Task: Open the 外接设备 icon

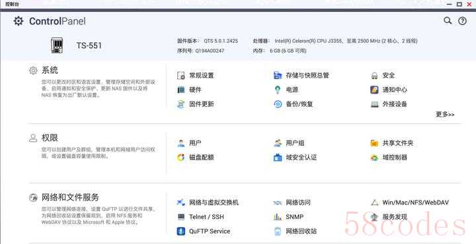Action: coord(374,104)
